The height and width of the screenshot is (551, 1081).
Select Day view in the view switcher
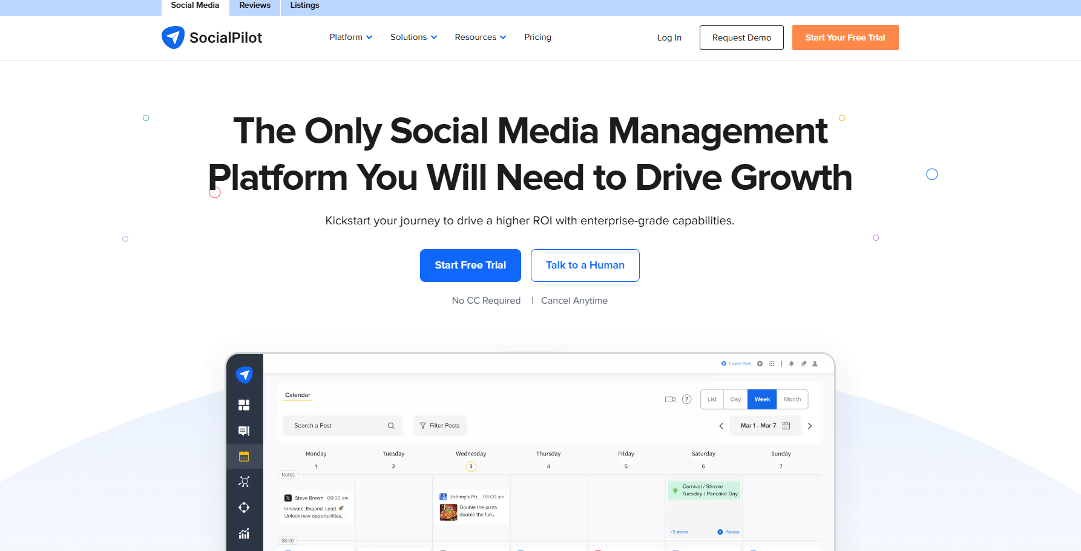pos(735,399)
